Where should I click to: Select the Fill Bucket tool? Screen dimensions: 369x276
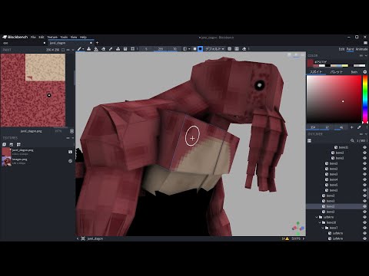(96, 48)
